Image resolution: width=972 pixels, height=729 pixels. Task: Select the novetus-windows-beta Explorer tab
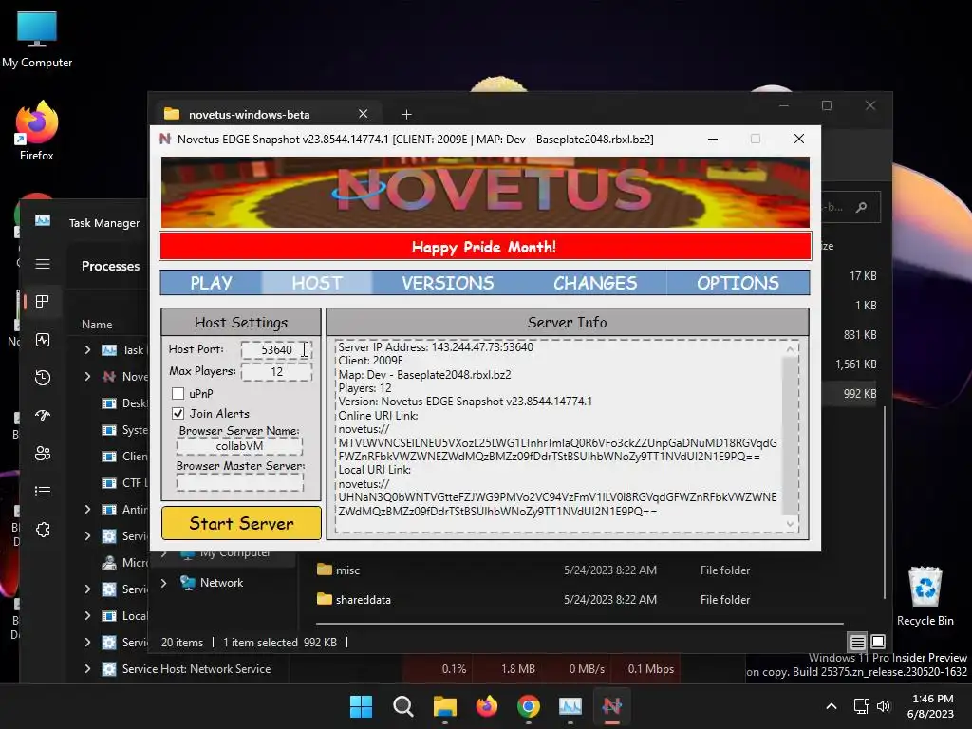250,114
